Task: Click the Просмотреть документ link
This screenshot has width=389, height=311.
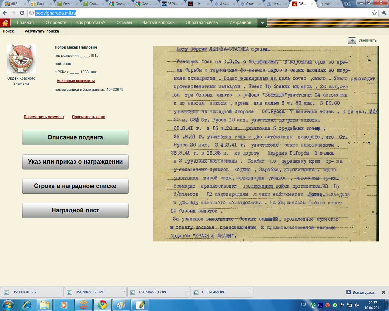Action: point(44,117)
